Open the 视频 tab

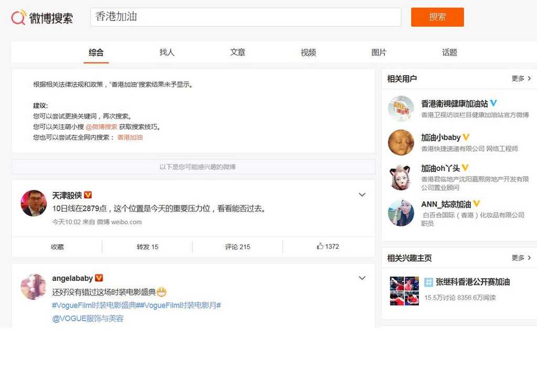click(x=308, y=52)
